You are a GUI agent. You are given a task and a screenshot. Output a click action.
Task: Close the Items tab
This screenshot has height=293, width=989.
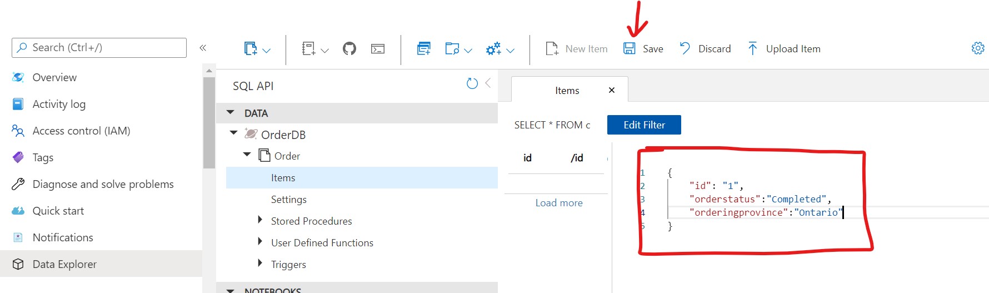tap(612, 90)
